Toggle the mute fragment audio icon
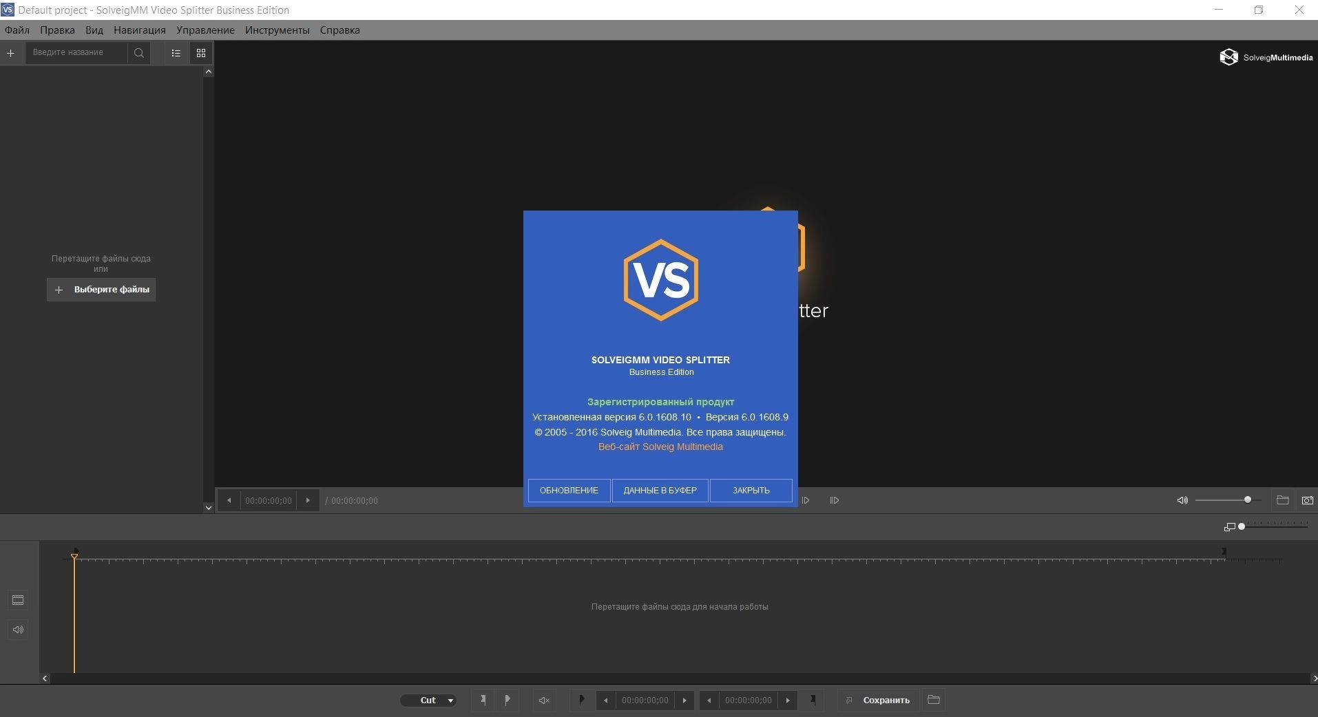Screen dimensions: 1318x717 point(544,700)
